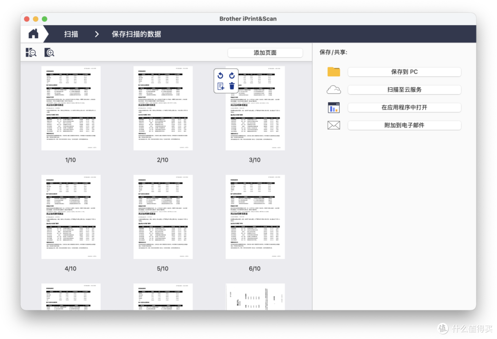Click the 4/10 page label
497x339 pixels.
(70, 269)
